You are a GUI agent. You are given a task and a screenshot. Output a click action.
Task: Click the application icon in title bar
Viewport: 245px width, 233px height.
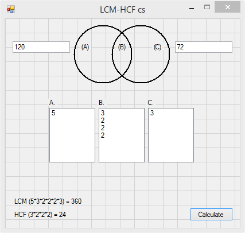pos(11,9)
